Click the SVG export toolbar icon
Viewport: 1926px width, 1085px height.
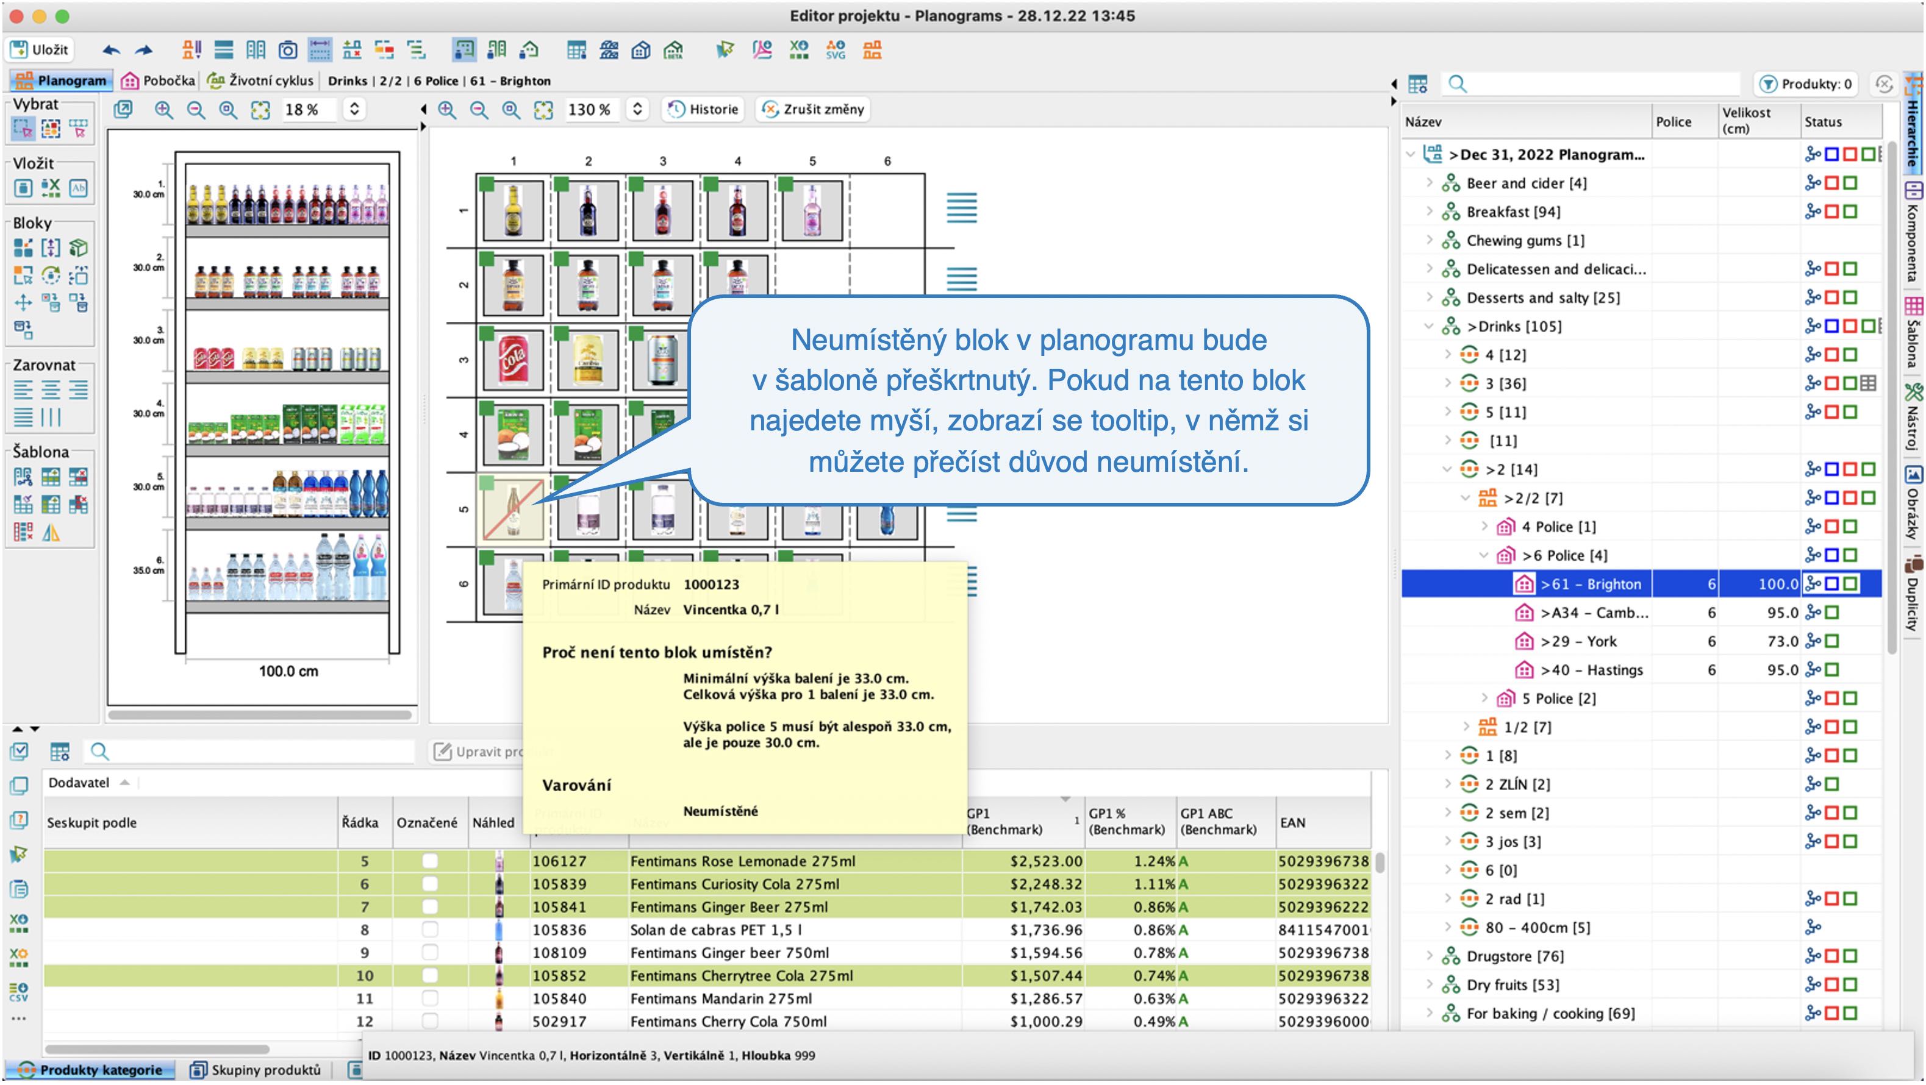(x=835, y=50)
